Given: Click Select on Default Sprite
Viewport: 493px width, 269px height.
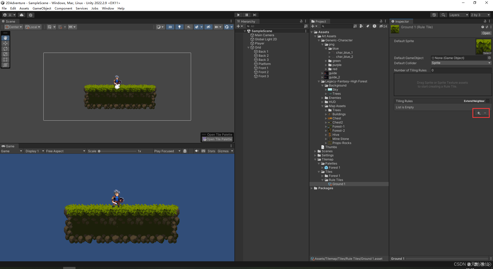Looking at the screenshot, I should (x=487, y=53).
